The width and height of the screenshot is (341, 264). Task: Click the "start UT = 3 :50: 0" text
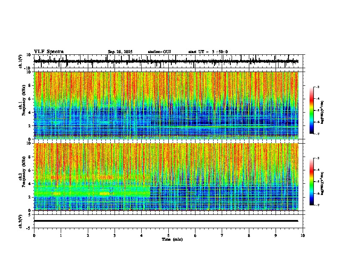click(208, 52)
